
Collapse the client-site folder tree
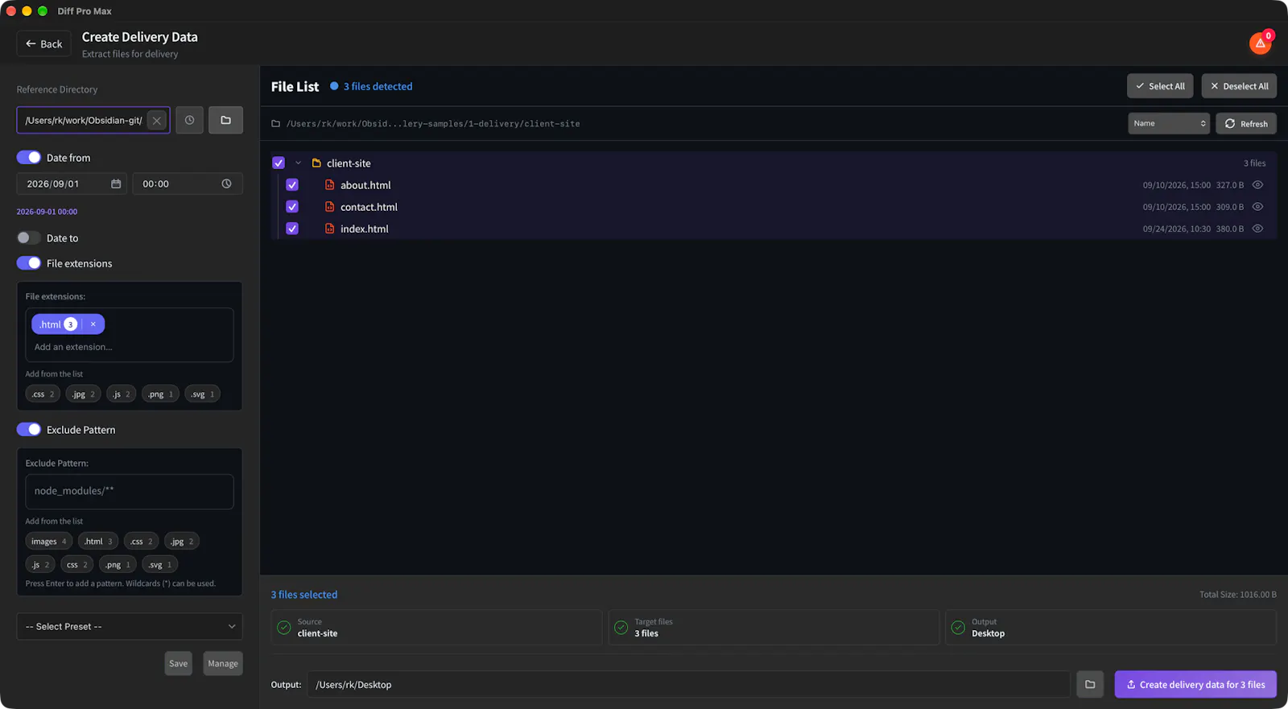298,163
